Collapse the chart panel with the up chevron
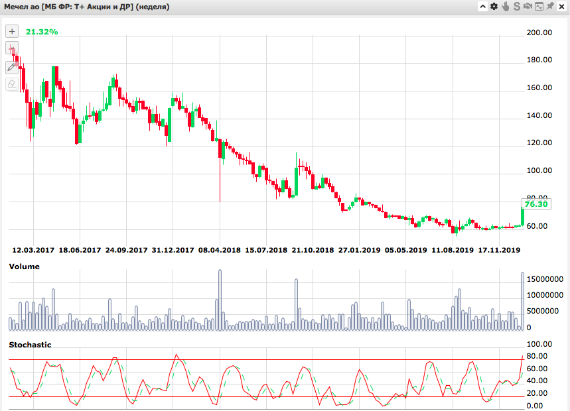The image size is (570, 411). point(482,7)
